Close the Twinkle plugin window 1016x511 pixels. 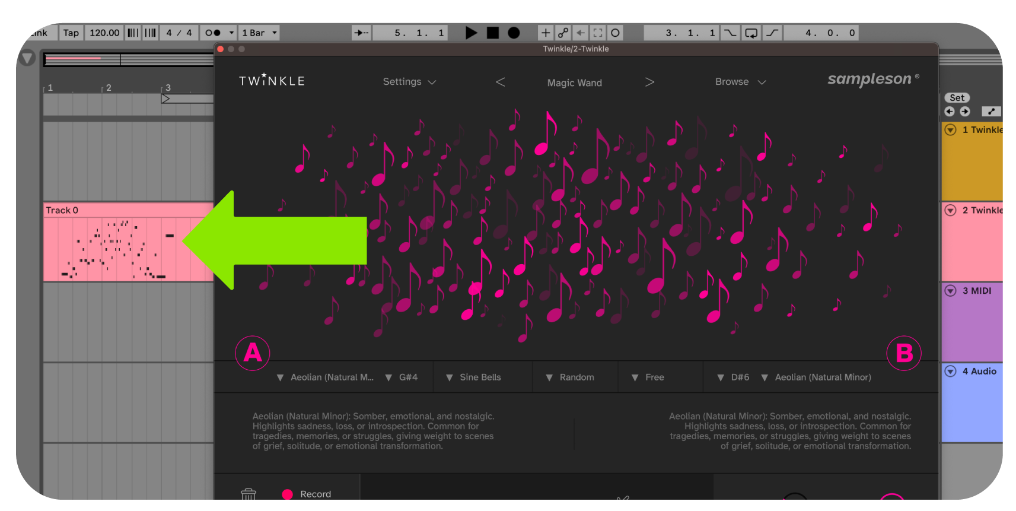pos(221,49)
